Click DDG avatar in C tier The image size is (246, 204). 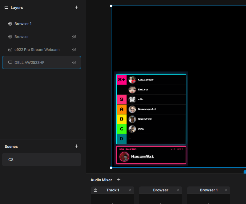(x=132, y=129)
